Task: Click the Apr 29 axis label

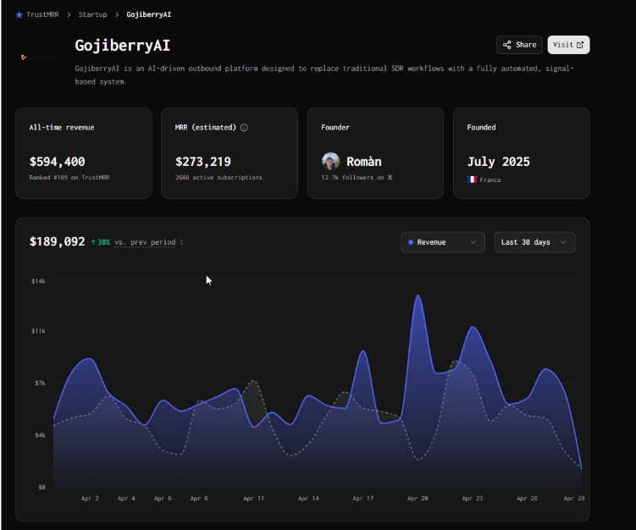Action: point(574,499)
